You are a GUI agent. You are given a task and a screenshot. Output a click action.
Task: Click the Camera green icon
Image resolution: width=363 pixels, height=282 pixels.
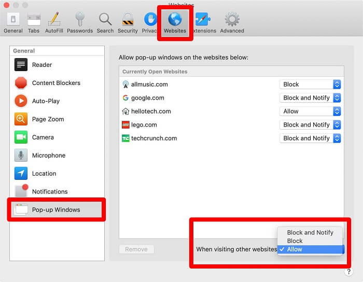point(21,137)
